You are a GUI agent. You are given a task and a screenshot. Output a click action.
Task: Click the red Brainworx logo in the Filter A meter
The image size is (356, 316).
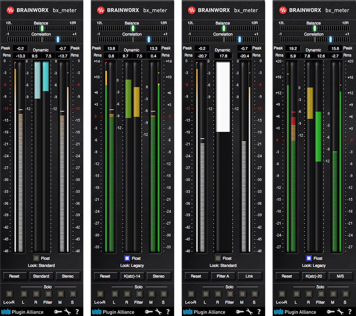192,10
